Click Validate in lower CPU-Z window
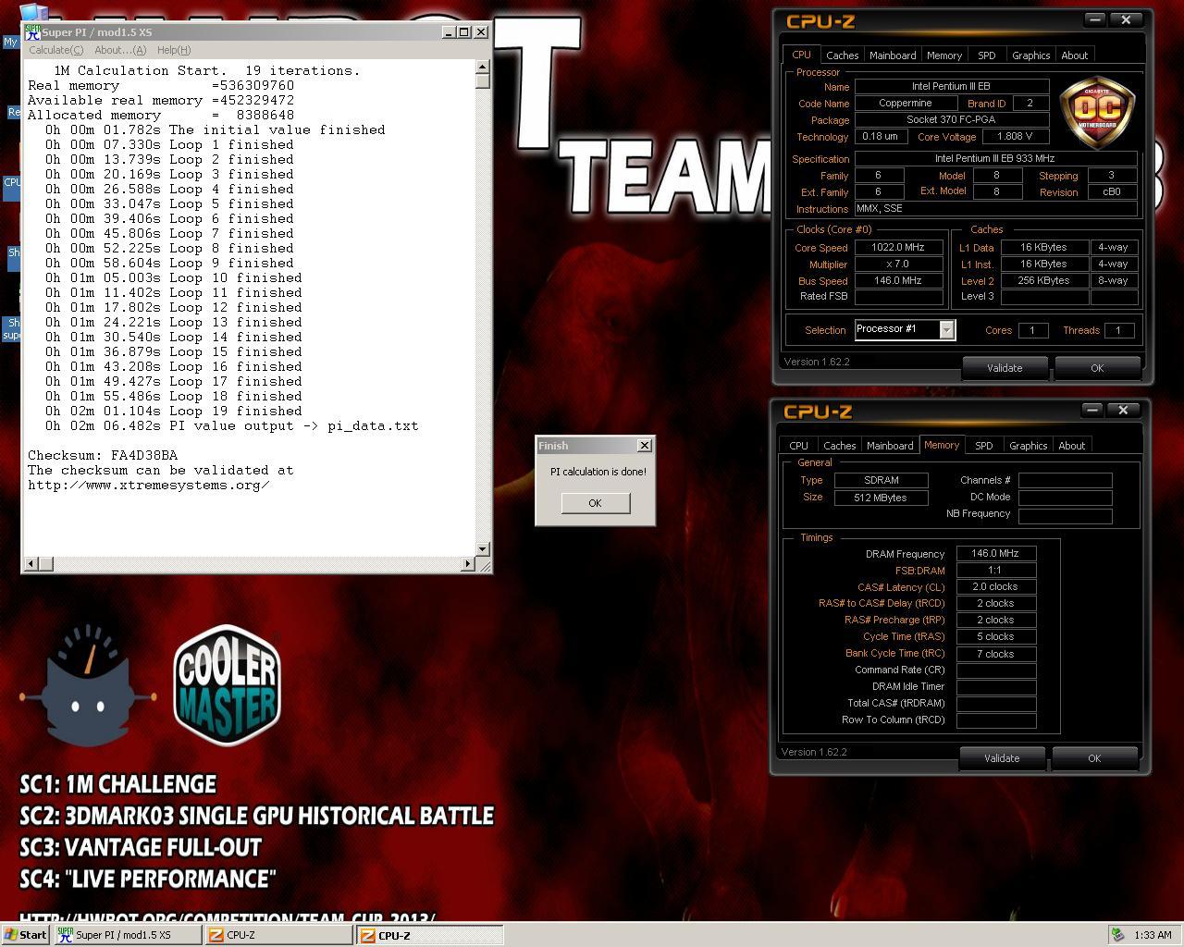1184x947 pixels. point(1002,758)
